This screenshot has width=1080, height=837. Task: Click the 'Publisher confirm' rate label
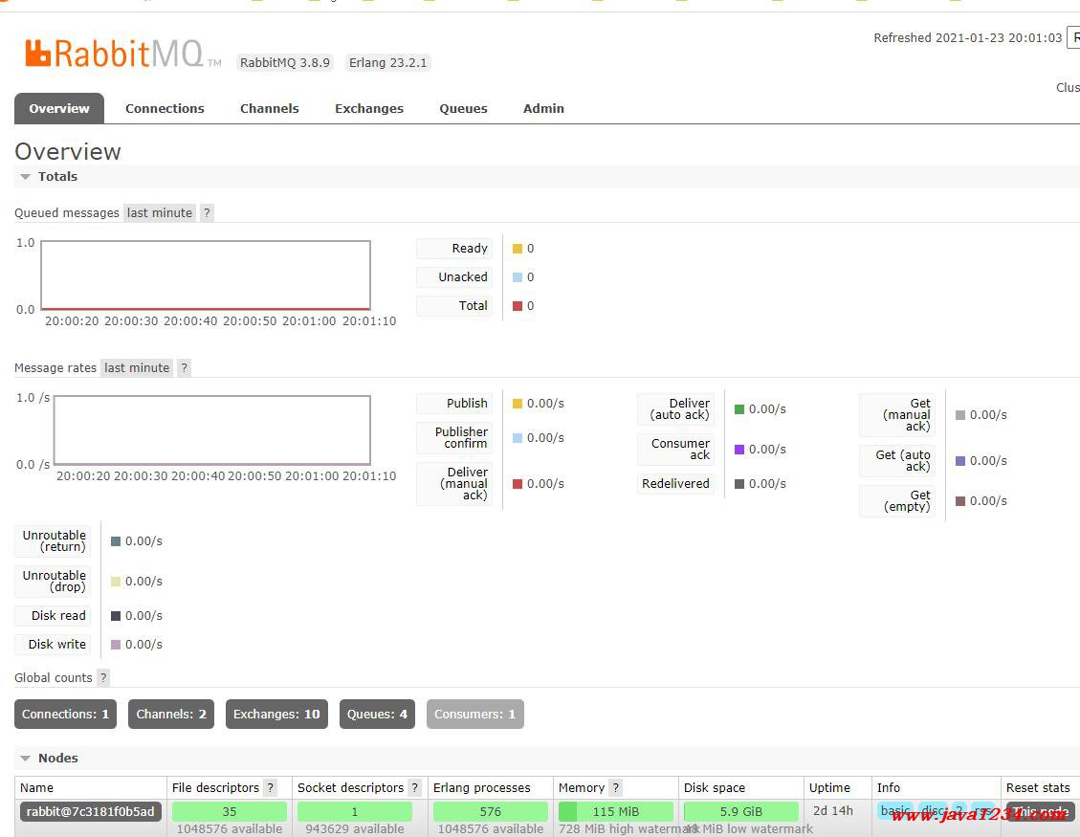[x=454, y=438]
